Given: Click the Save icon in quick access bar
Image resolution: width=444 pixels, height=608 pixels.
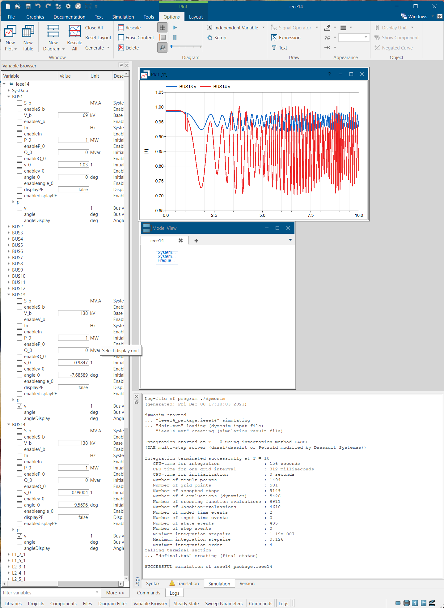Looking at the screenshot, I should pyautogui.click(x=28, y=6).
